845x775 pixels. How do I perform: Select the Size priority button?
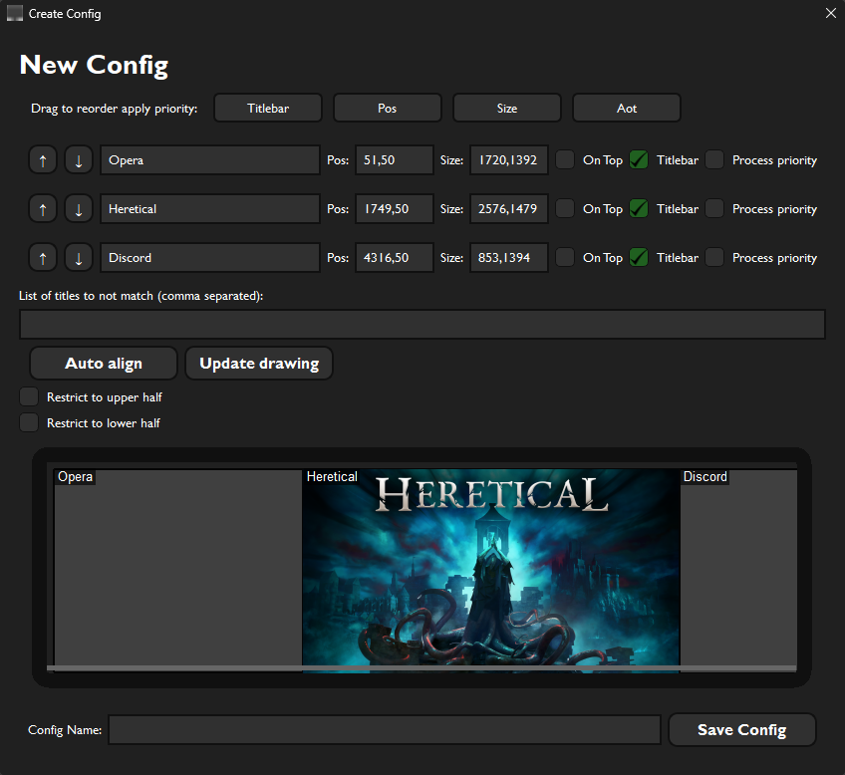point(507,109)
